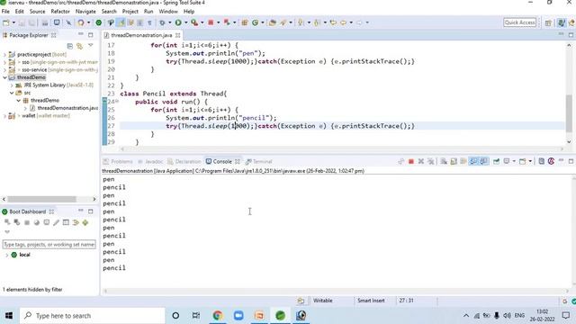
Task: Click the New file toolbar icon
Action: click(x=6, y=22)
